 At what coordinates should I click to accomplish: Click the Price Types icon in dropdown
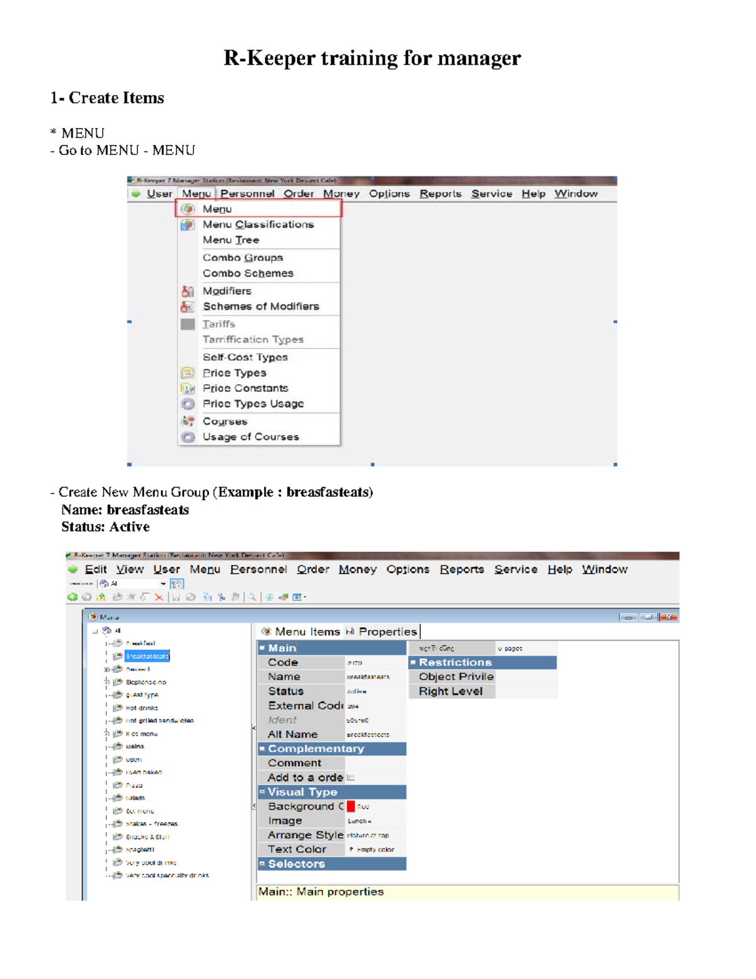[188, 373]
